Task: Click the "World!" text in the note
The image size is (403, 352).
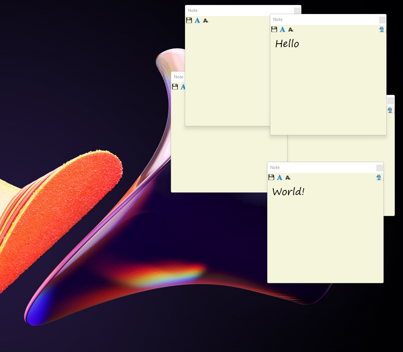Action: (x=288, y=192)
